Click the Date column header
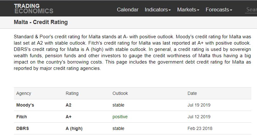 [192, 93]
